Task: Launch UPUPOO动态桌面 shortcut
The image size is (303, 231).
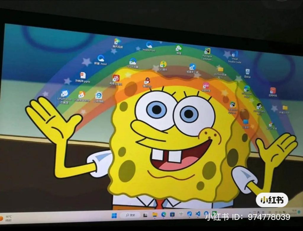Action: pos(65,94)
